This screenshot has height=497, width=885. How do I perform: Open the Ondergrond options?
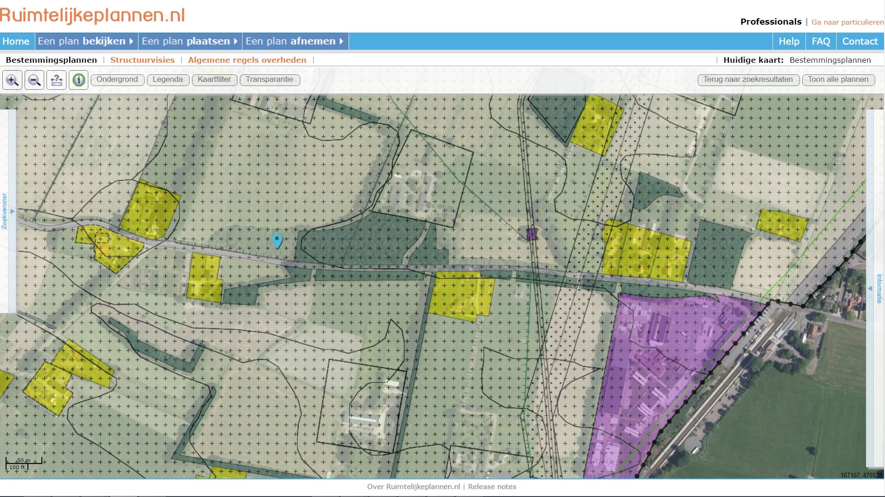[x=117, y=80]
